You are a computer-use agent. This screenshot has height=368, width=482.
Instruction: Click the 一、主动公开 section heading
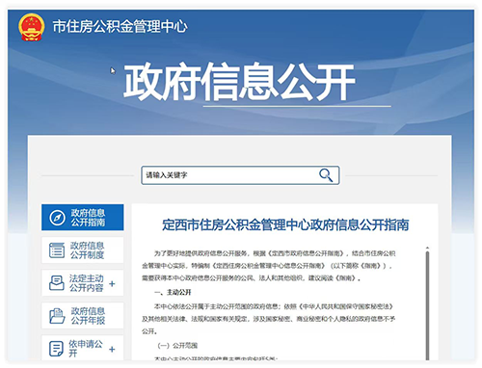[173, 292]
